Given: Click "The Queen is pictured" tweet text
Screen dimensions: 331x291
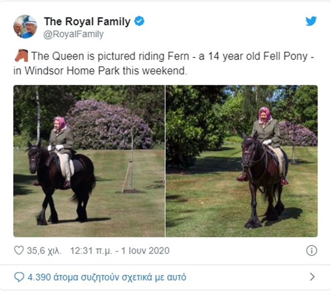Looking at the screenshot, I should pos(73,57).
